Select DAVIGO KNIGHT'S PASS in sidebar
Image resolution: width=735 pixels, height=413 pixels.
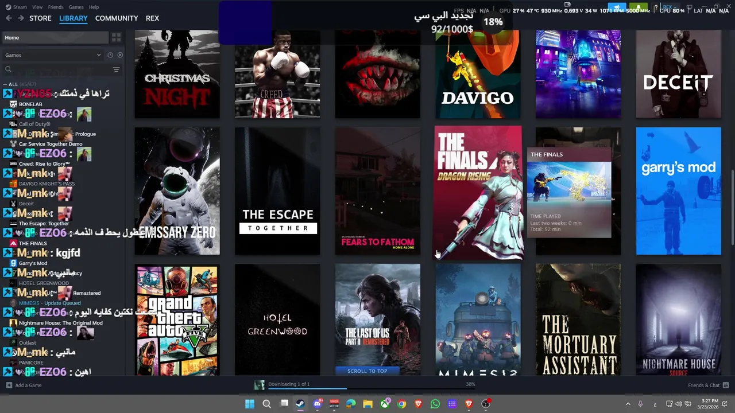(47, 184)
